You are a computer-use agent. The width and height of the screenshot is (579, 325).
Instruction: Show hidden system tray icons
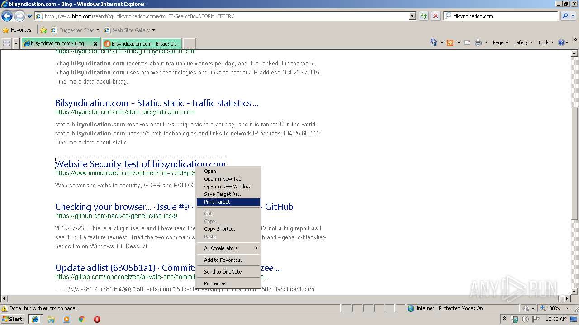coord(505,319)
